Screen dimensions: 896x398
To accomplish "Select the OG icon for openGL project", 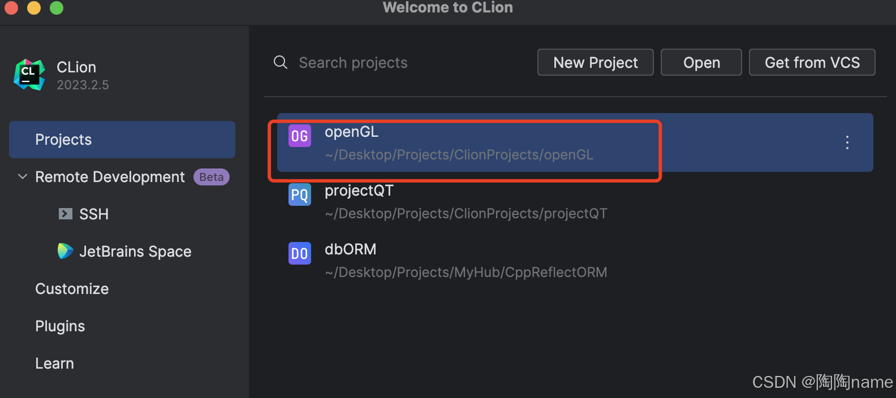I will (299, 136).
